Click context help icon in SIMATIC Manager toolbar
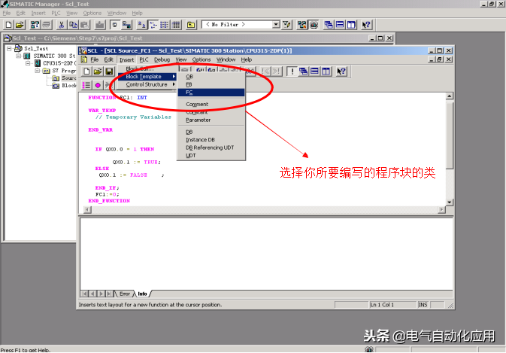 (366, 25)
